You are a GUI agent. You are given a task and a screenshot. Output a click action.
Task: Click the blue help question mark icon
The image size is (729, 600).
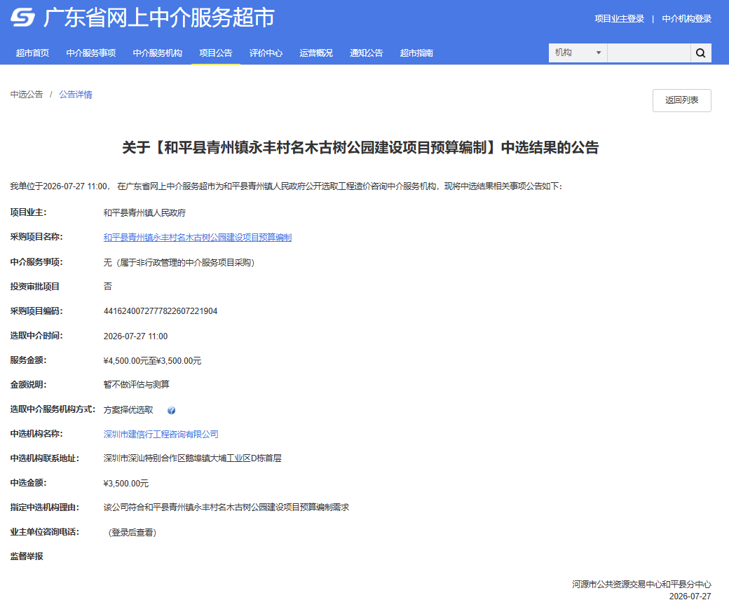coord(171,410)
